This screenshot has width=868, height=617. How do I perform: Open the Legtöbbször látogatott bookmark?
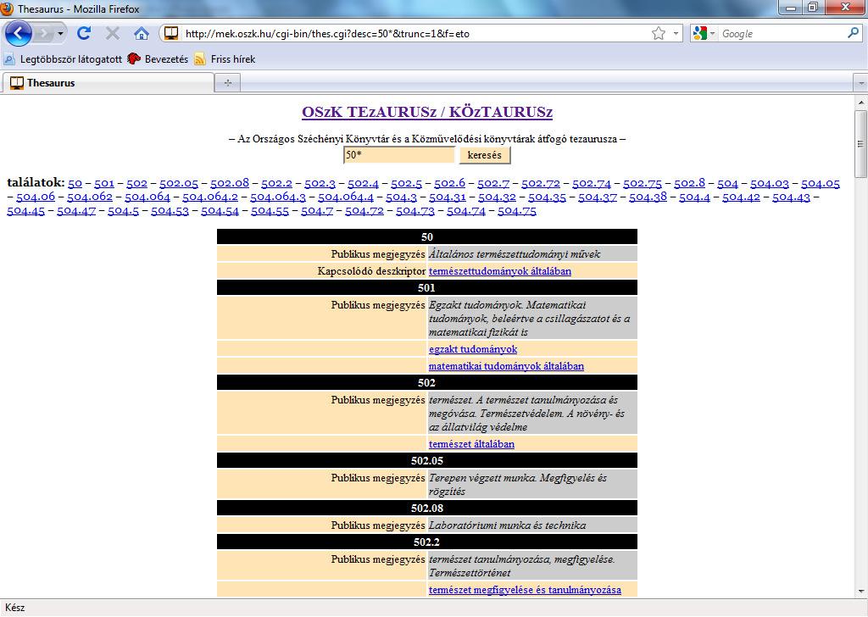coord(63,59)
